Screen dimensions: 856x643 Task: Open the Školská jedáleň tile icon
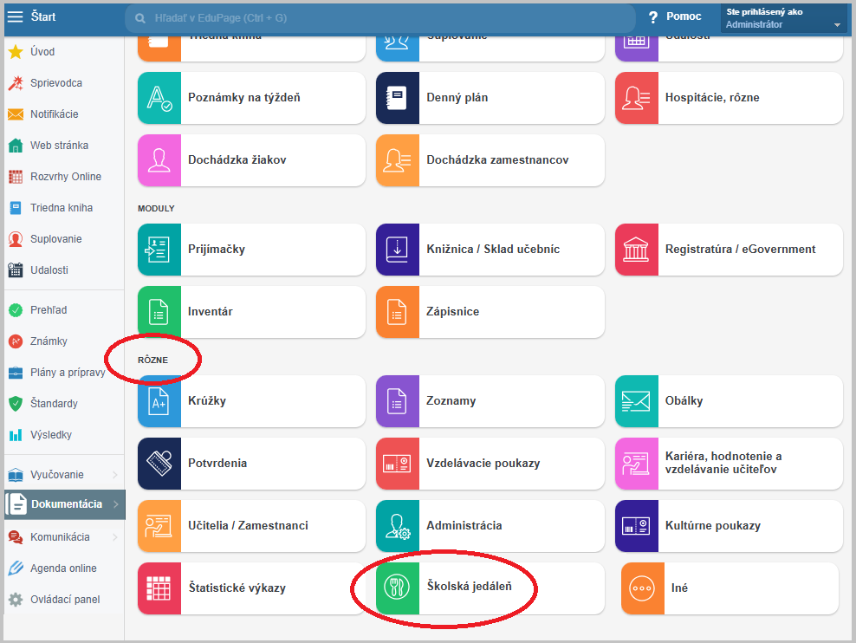(x=398, y=588)
